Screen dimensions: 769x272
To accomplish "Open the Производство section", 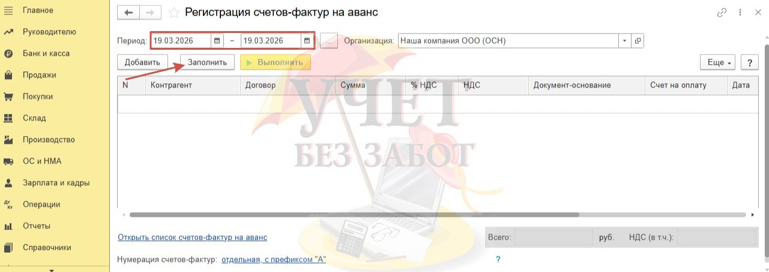I will point(49,140).
